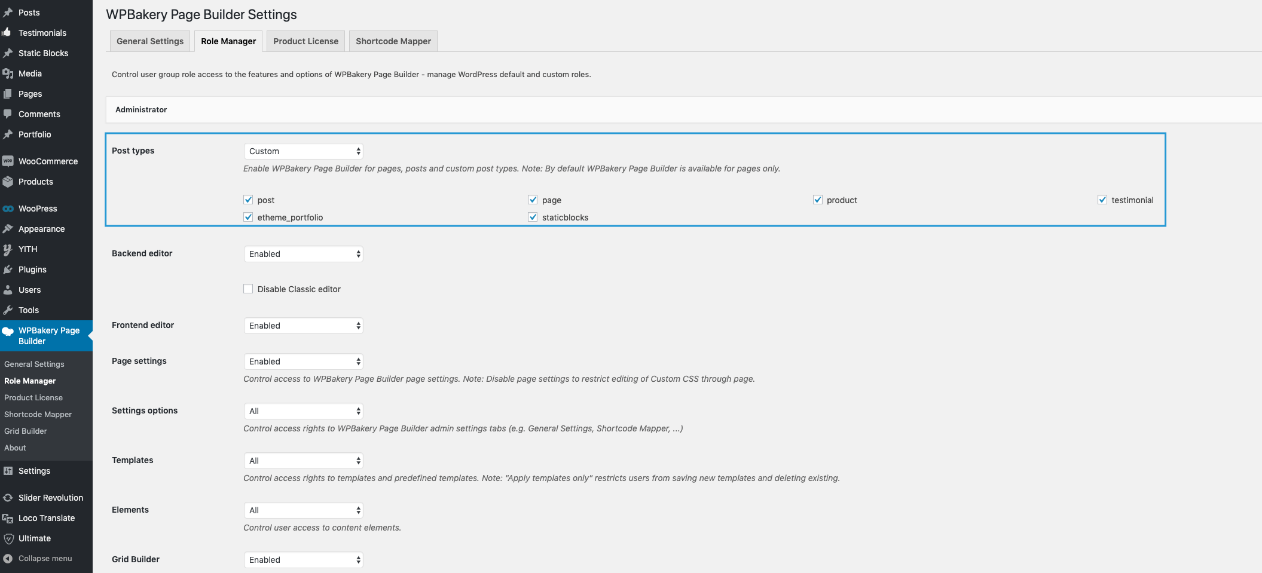Click the Administrator role header bar
Viewport: 1262px width, 573px height.
683,110
